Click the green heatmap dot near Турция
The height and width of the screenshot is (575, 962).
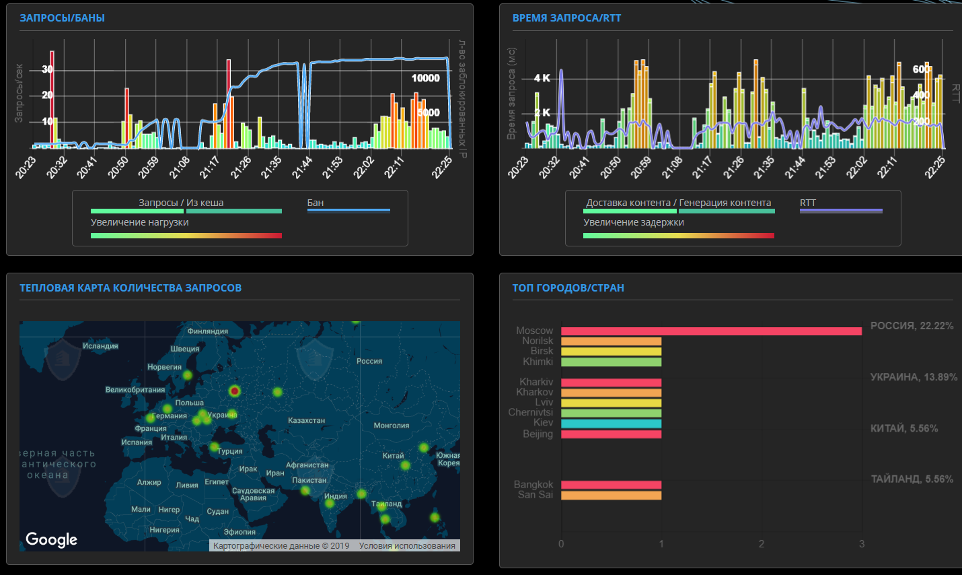pyautogui.click(x=214, y=447)
